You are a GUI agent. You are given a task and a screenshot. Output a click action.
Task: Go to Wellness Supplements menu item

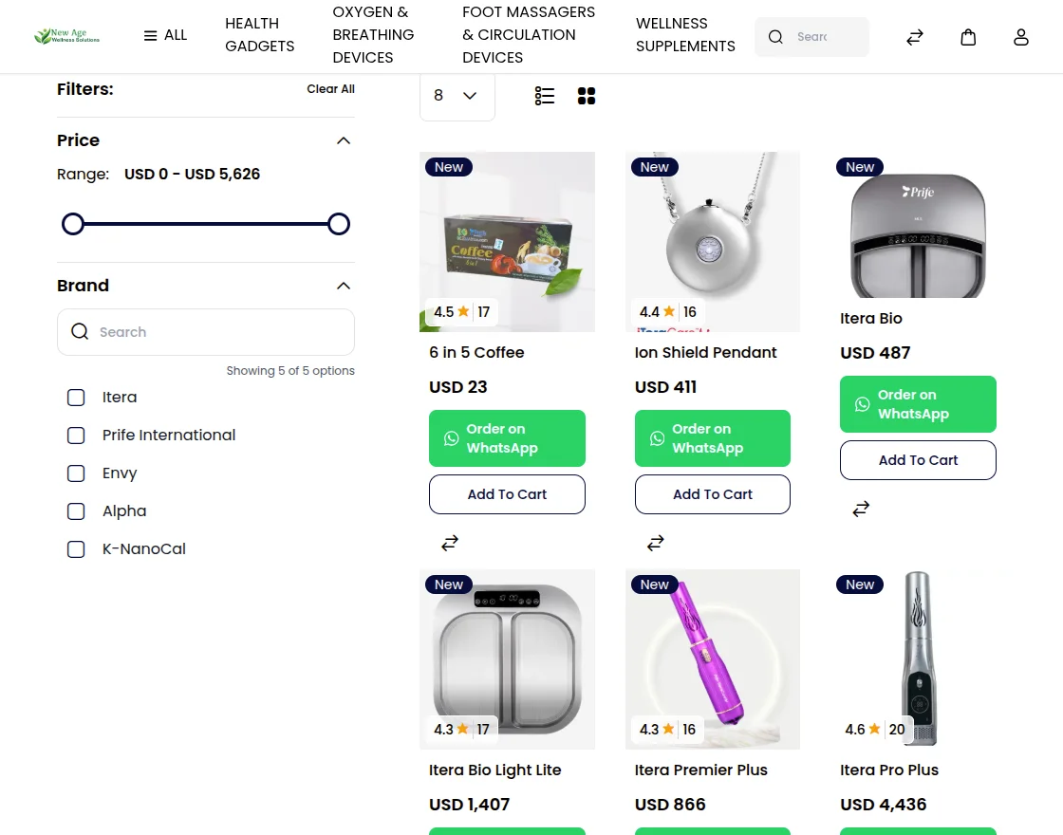tap(685, 34)
